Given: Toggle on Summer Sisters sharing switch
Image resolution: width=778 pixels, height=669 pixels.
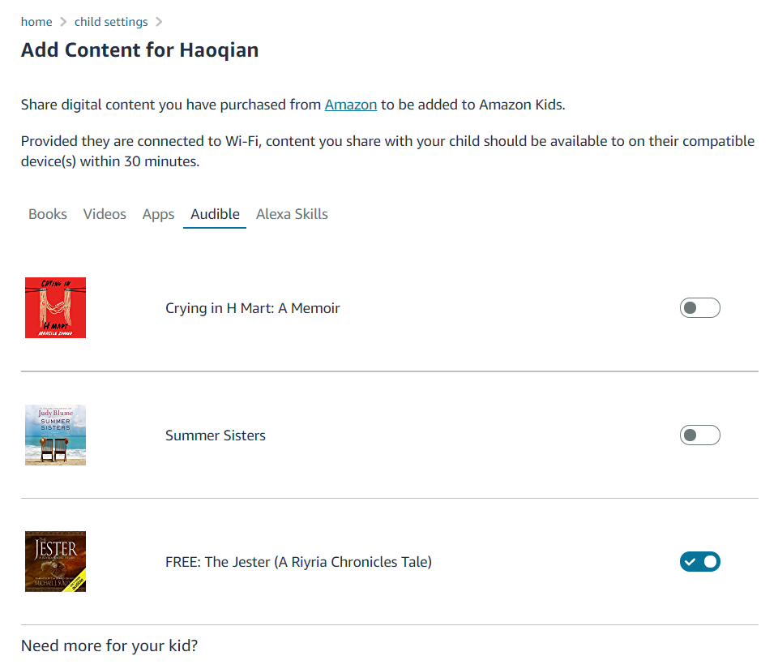Looking at the screenshot, I should click(x=699, y=435).
